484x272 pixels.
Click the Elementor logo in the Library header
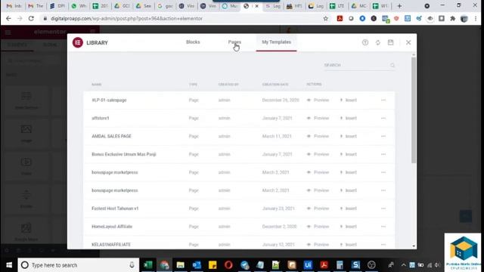point(77,42)
